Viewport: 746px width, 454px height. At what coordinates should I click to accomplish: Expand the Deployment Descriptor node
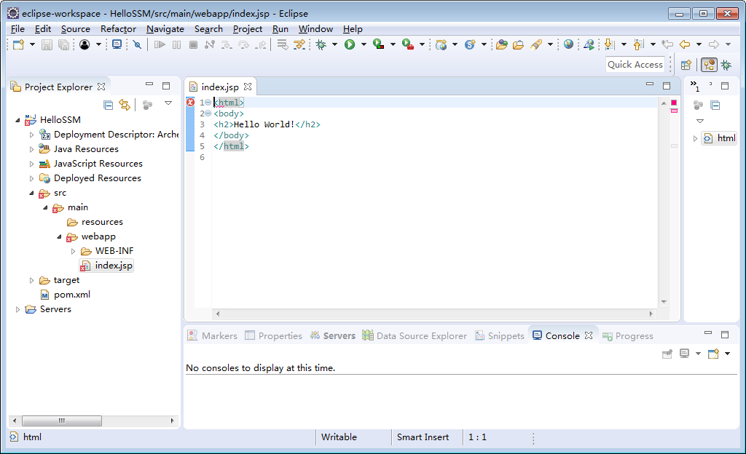coord(31,135)
